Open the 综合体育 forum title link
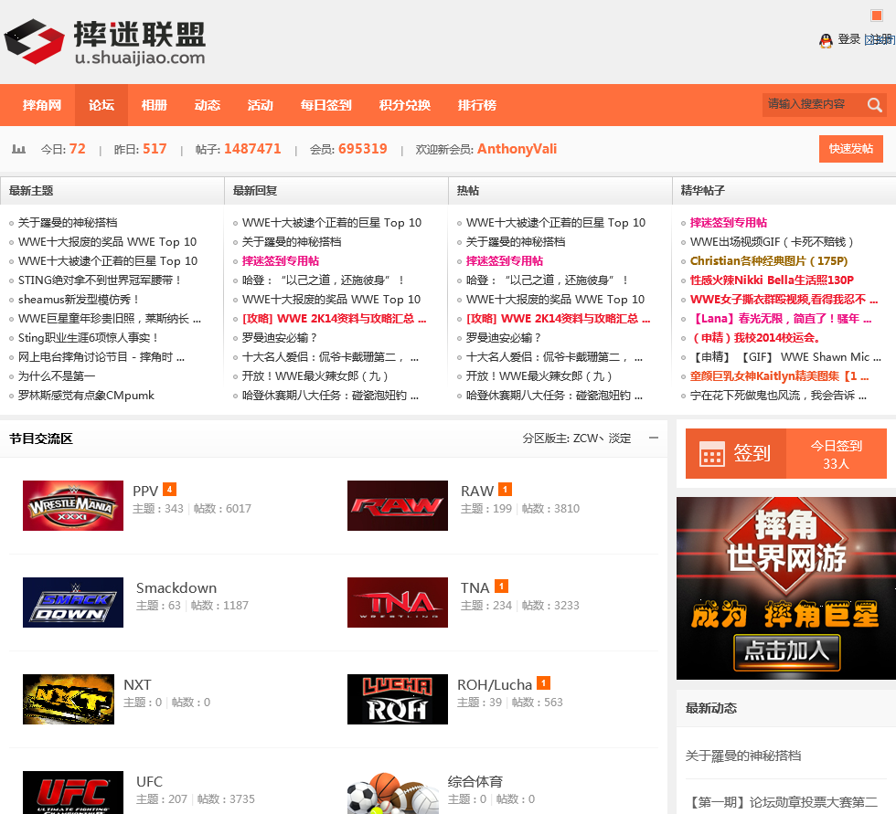 pyautogui.click(x=475, y=782)
